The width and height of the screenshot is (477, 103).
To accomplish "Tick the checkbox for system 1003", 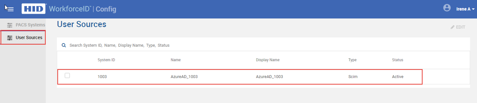I will pos(67,76).
